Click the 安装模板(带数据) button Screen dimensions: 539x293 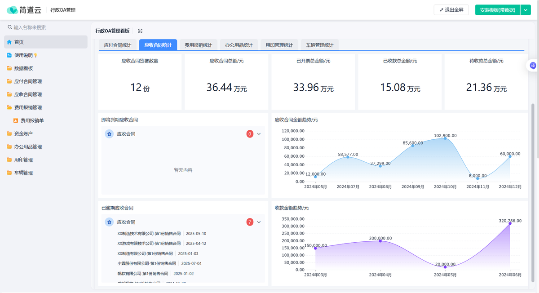tap(497, 9)
